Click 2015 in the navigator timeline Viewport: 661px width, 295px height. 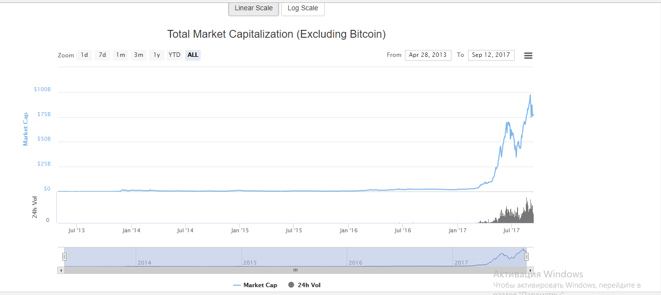click(250, 263)
